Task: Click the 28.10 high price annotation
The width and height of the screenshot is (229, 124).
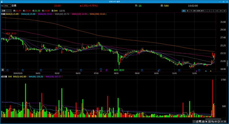Action: pos(11,33)
